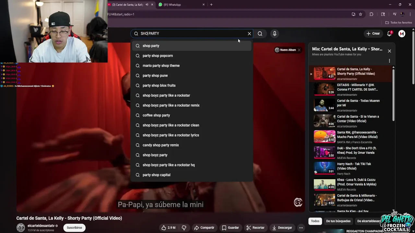Open Mix playlist options menu
The height and width of the screenshot is (233, 415).
[389, 61]
